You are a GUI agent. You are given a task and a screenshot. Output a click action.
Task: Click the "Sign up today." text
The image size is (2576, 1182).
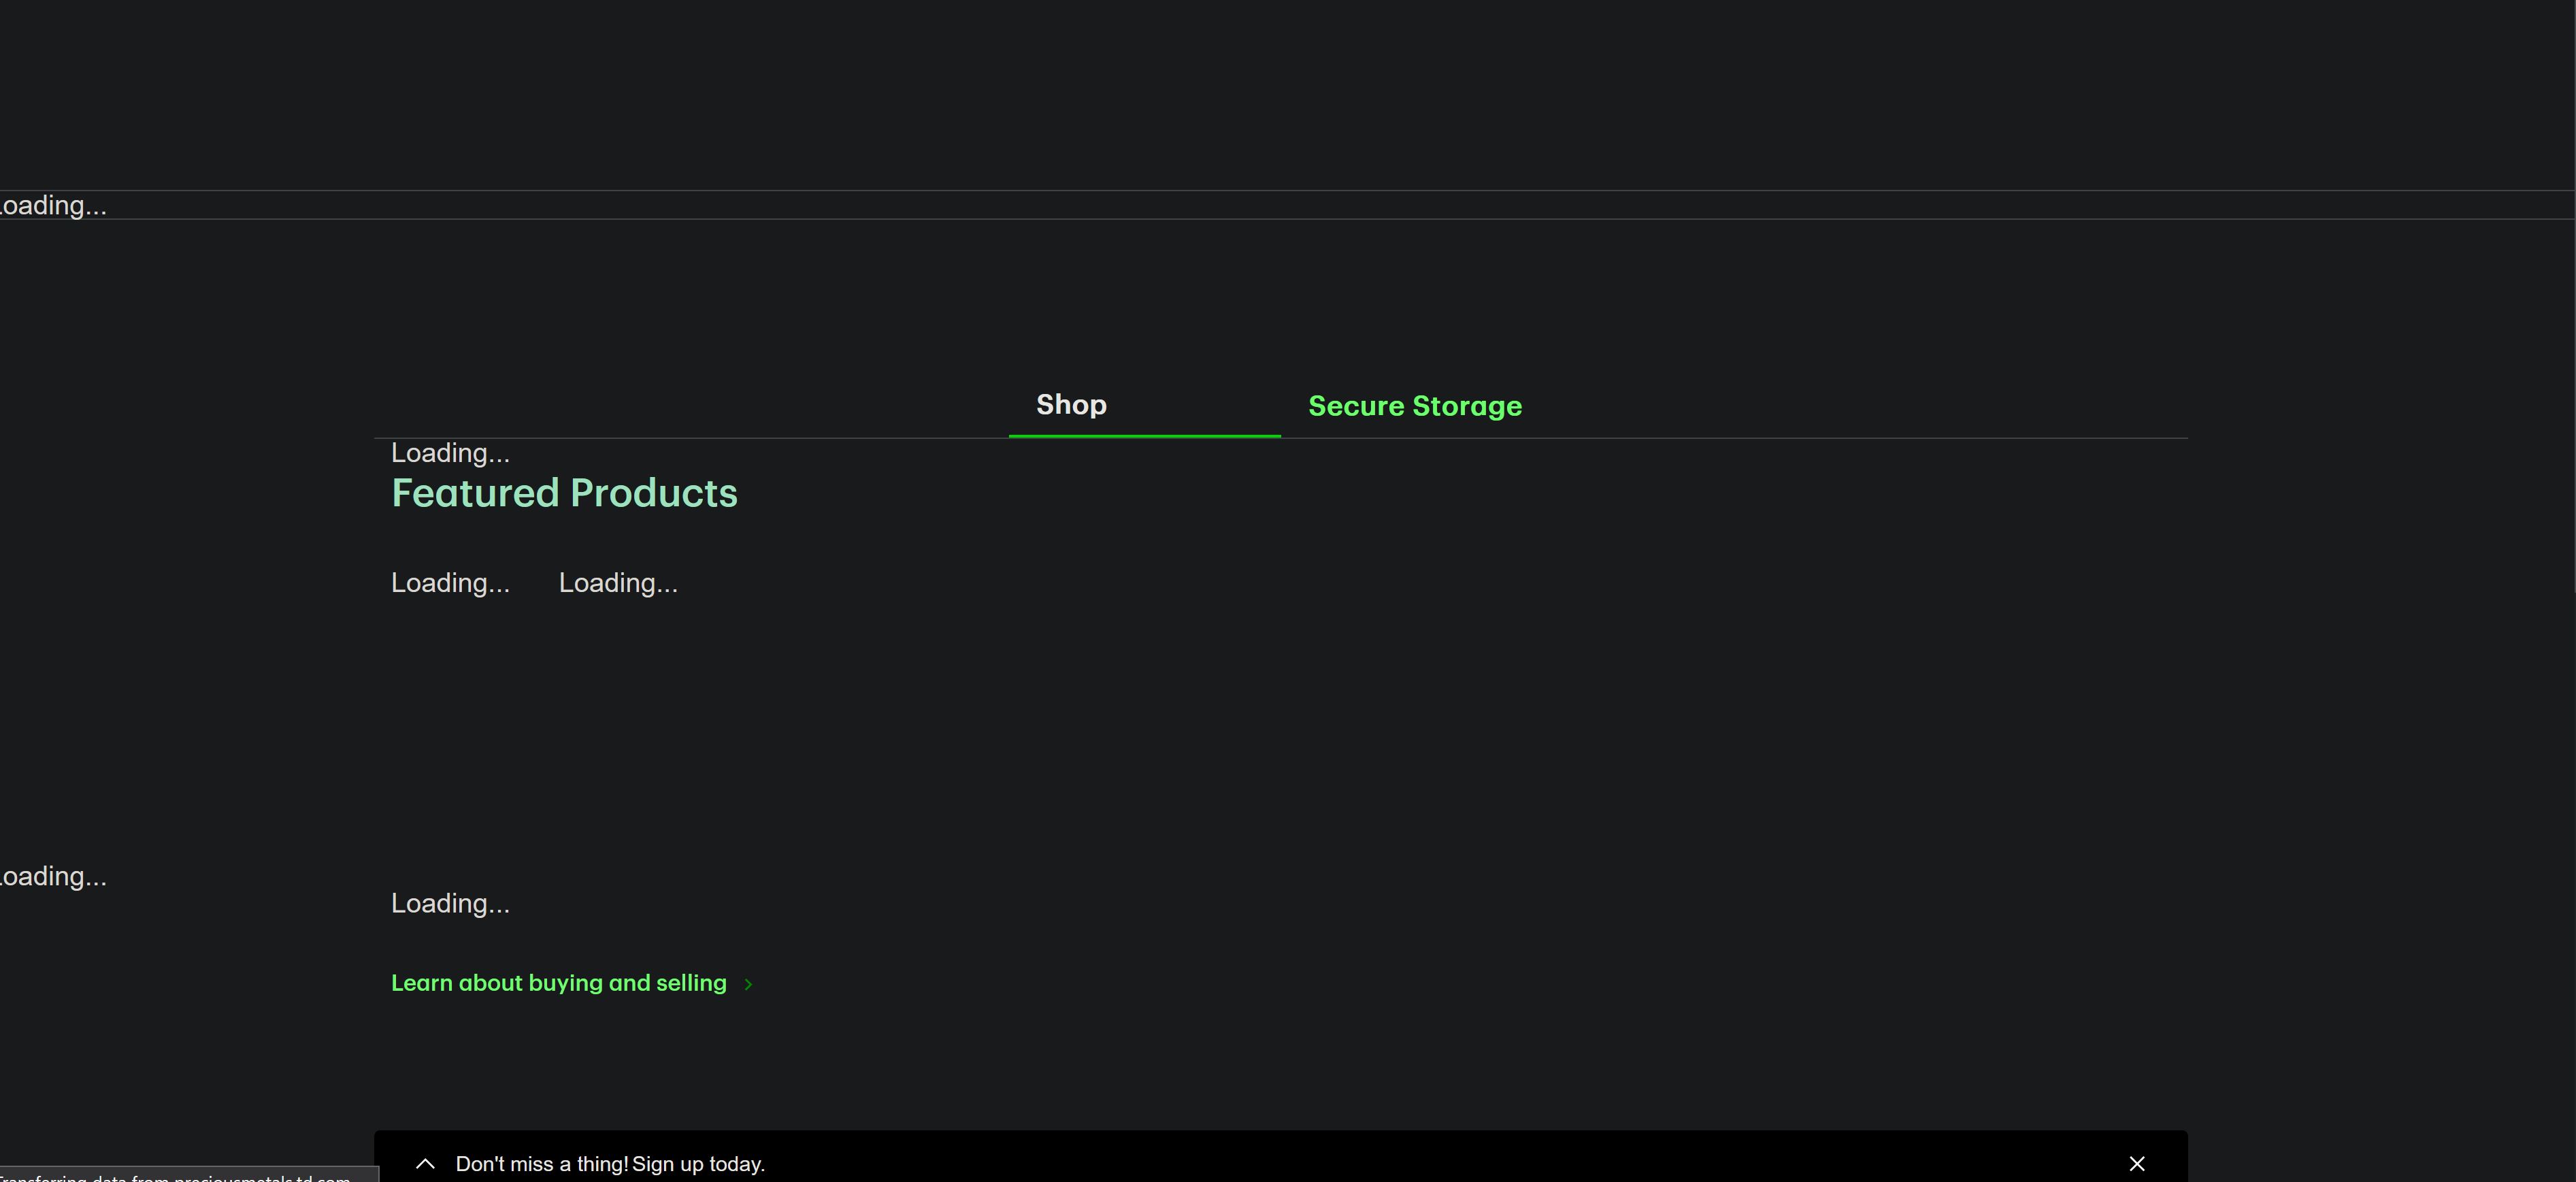pyautogui.click(x=698, y=1164)
